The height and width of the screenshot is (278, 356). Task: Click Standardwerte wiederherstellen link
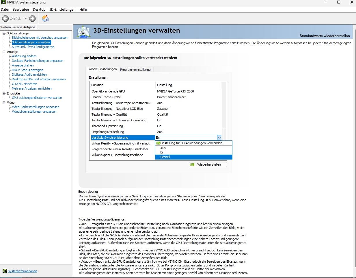pos(325,36)
